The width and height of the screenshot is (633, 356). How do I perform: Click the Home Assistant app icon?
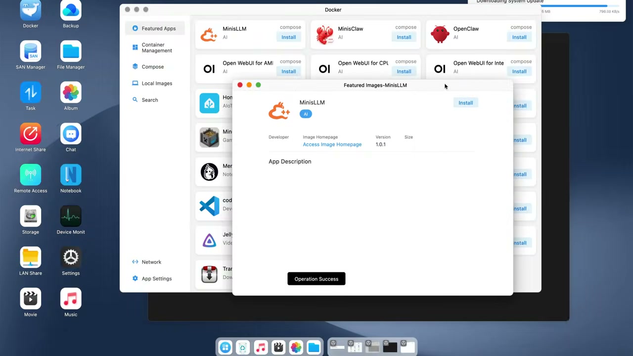click(x=209, y=103)
